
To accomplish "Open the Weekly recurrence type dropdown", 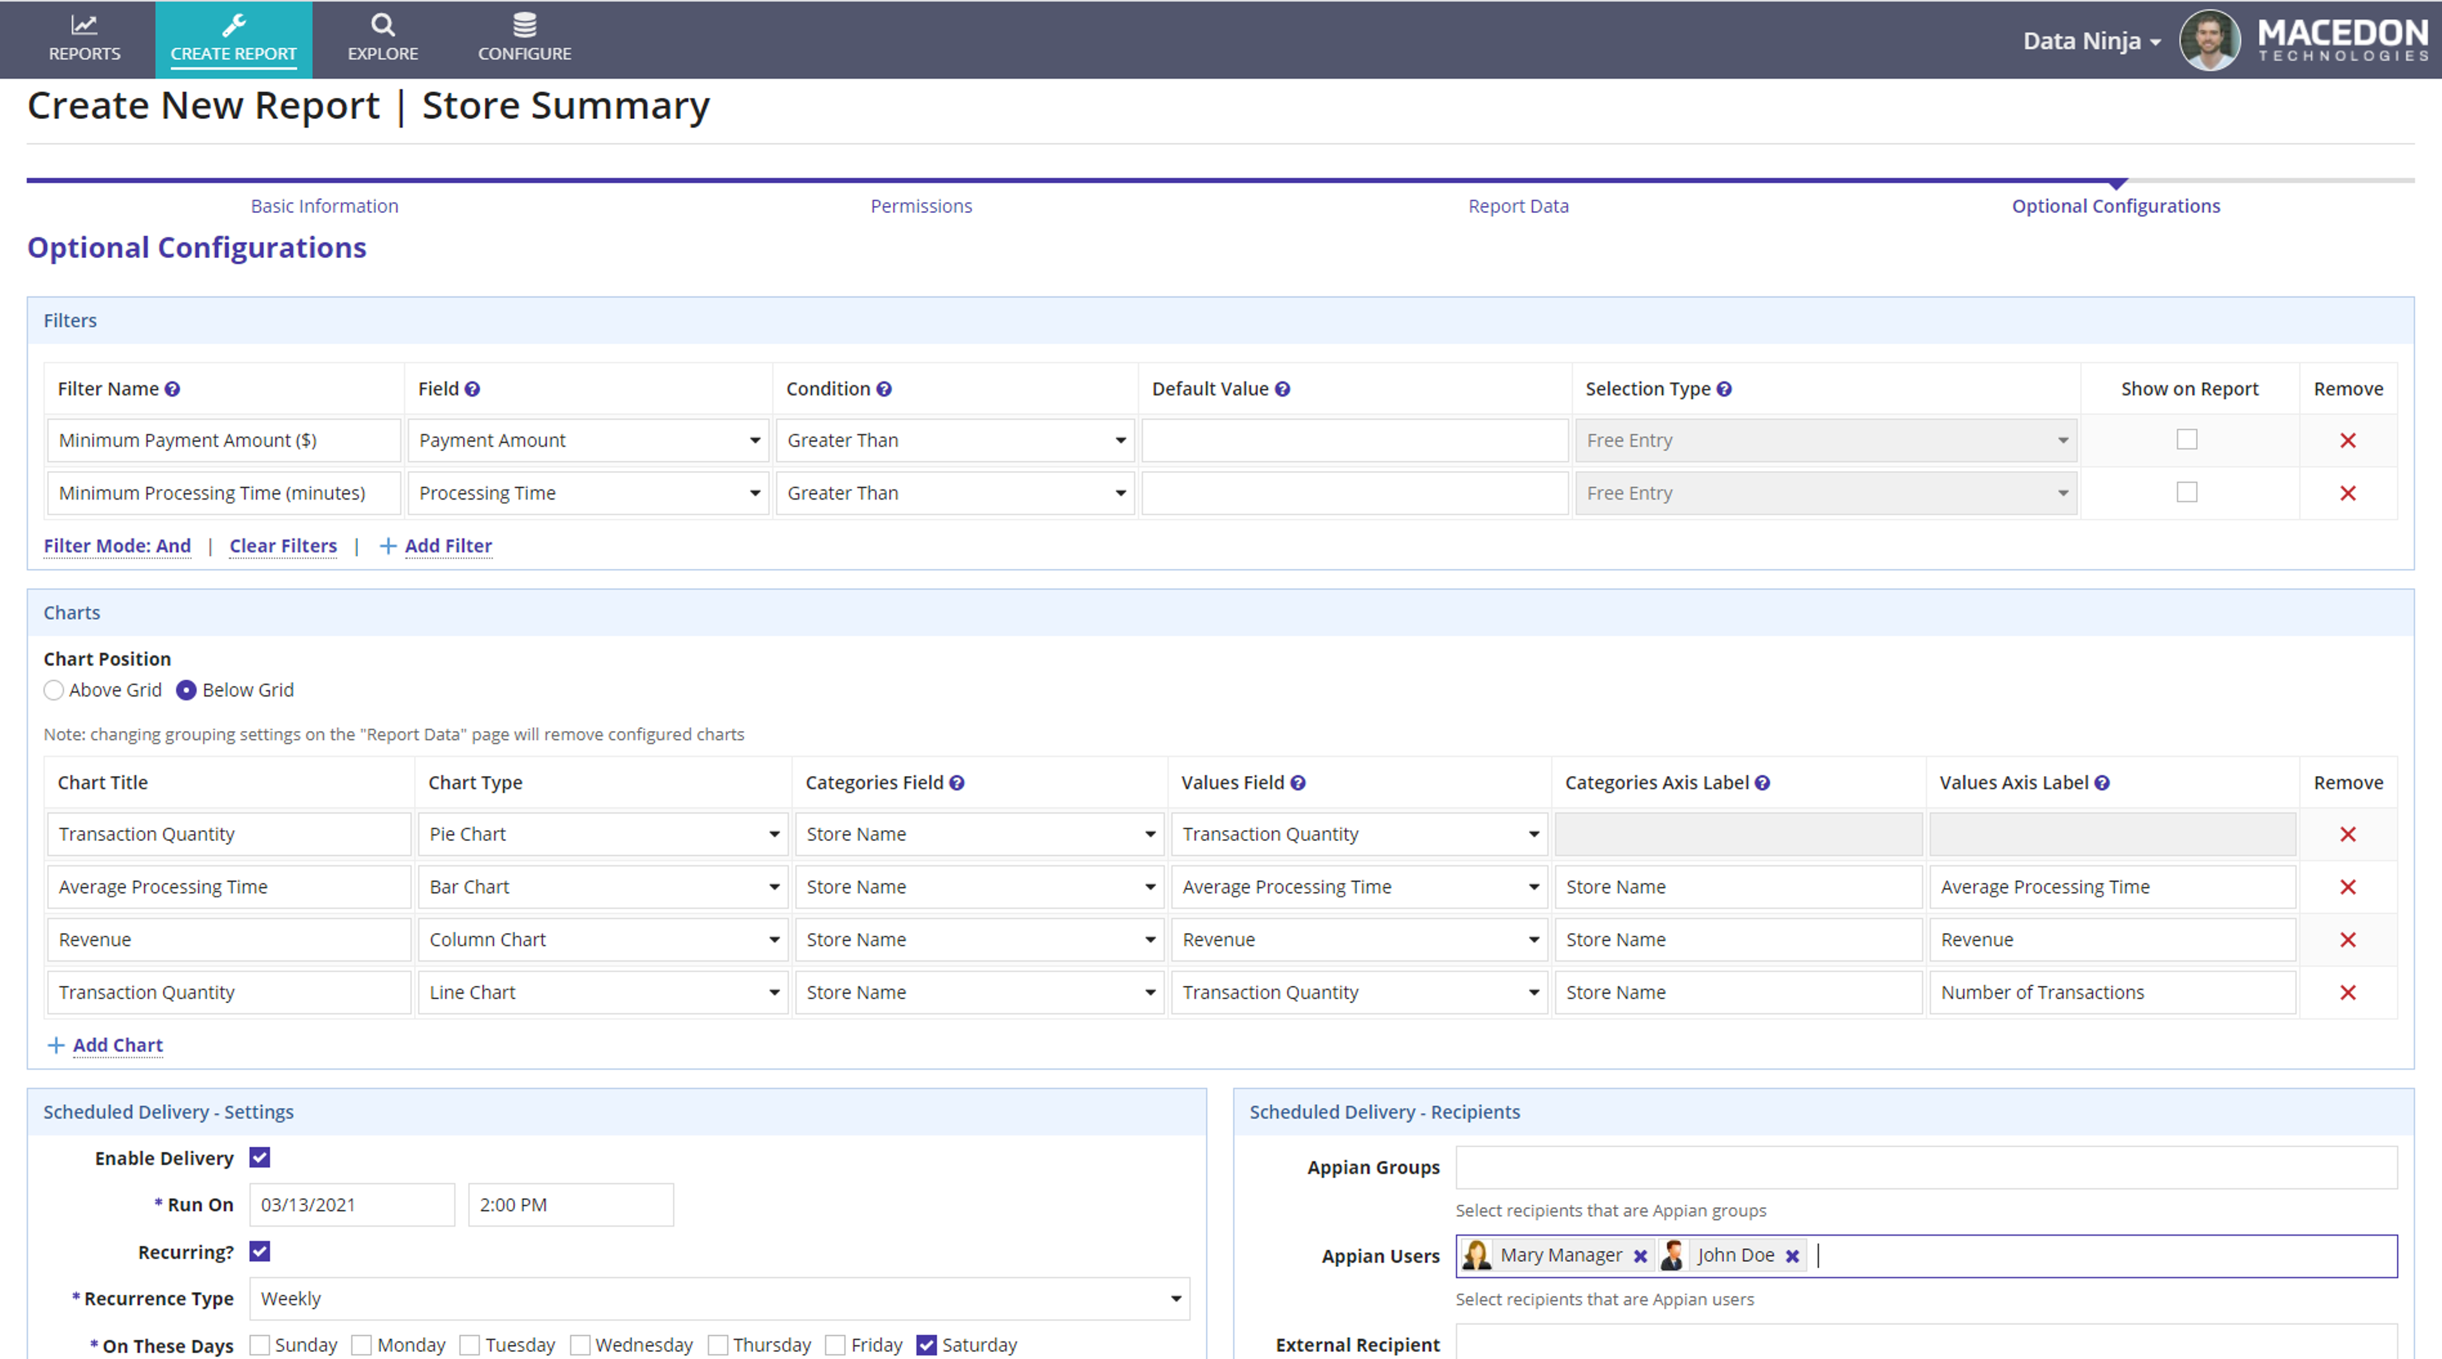I will [x=719, y=1299].
